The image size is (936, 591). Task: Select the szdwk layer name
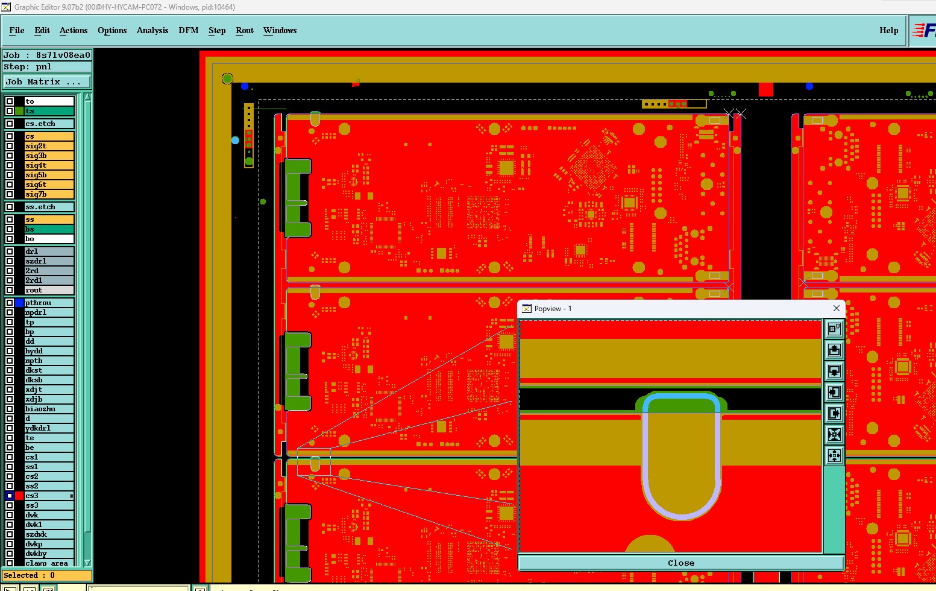[x=49, y=534]
